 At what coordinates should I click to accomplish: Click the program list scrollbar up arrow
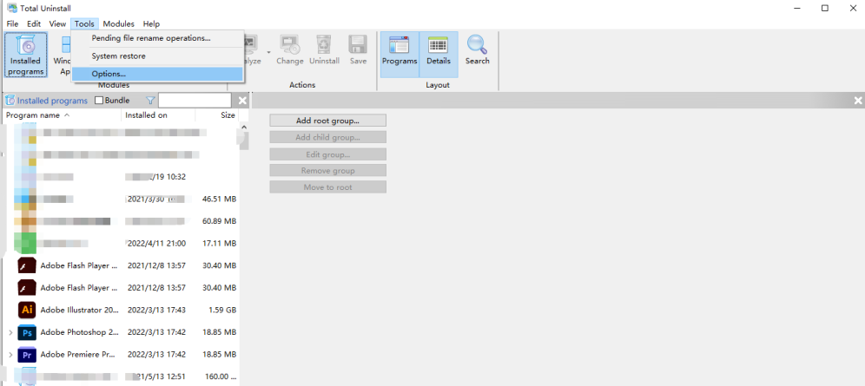[x=244, y=128]
